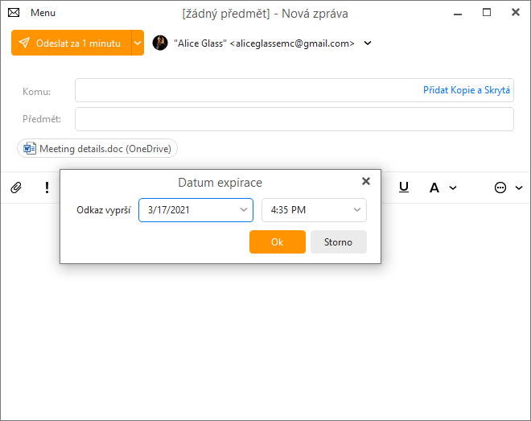Close the Datum expirace dialog
531x421 pixels.
[x=366, y=181]
